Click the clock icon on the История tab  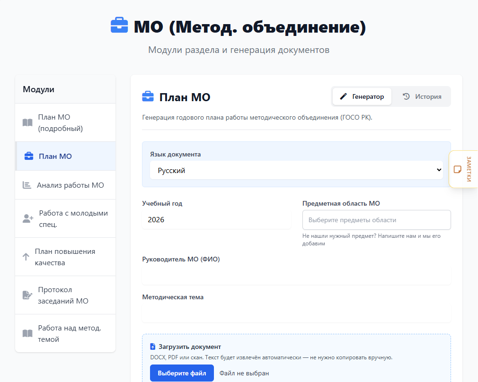(406, 96)
